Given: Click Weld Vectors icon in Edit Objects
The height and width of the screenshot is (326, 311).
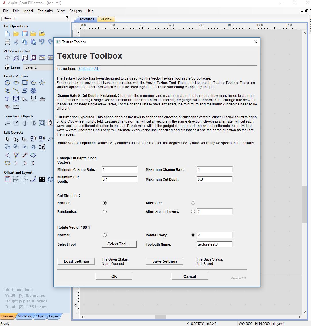Looking at the screenshot, I should (7, 147).
